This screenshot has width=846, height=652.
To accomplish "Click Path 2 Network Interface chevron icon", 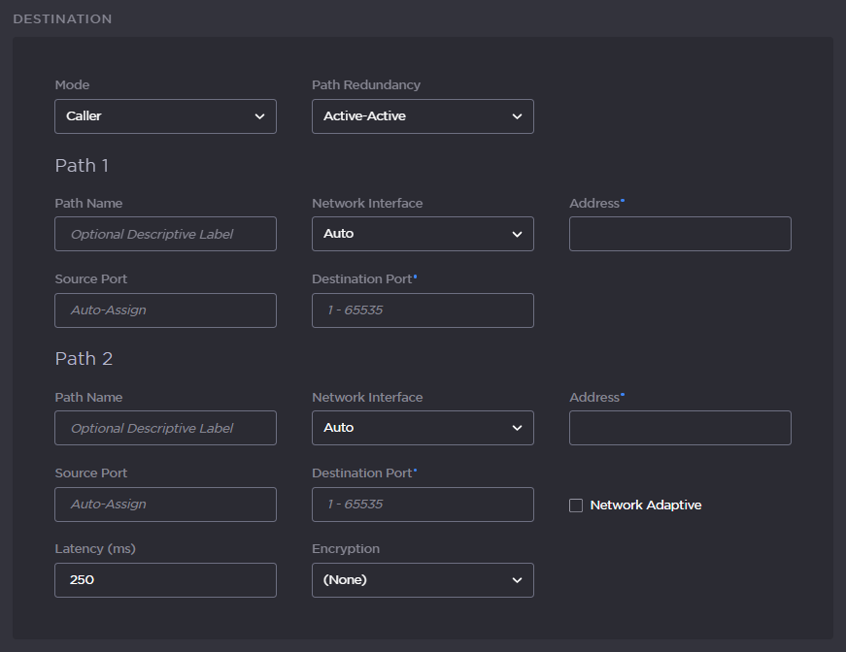I will 518,427.
